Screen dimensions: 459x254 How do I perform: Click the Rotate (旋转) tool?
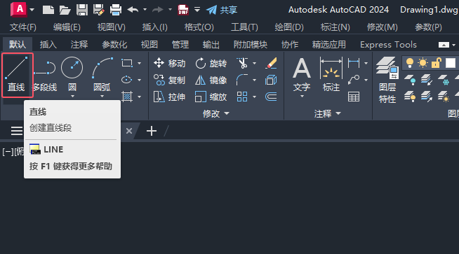pyautogui.click(x=211, y=63)
